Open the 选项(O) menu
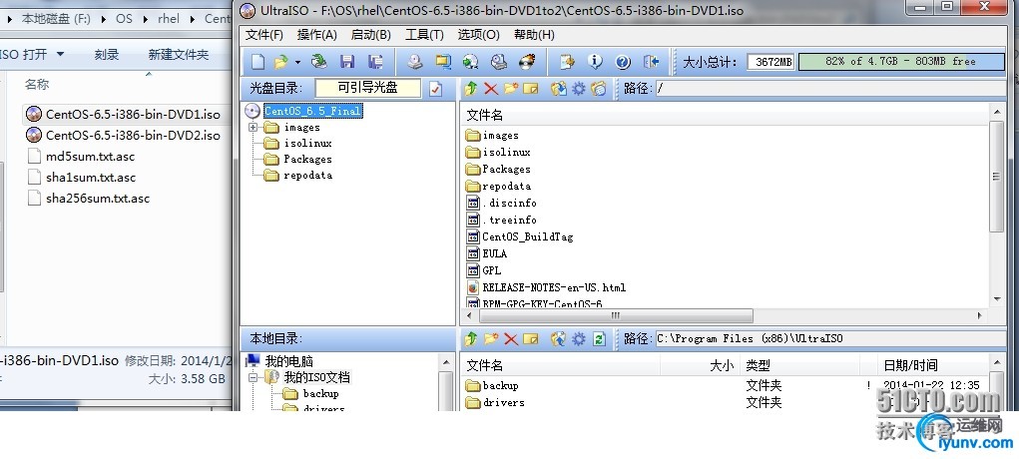Screen dimensions: 1019x459 (478, 35)
